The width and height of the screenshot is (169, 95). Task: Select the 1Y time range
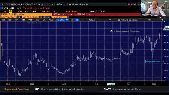coord(37,20)
